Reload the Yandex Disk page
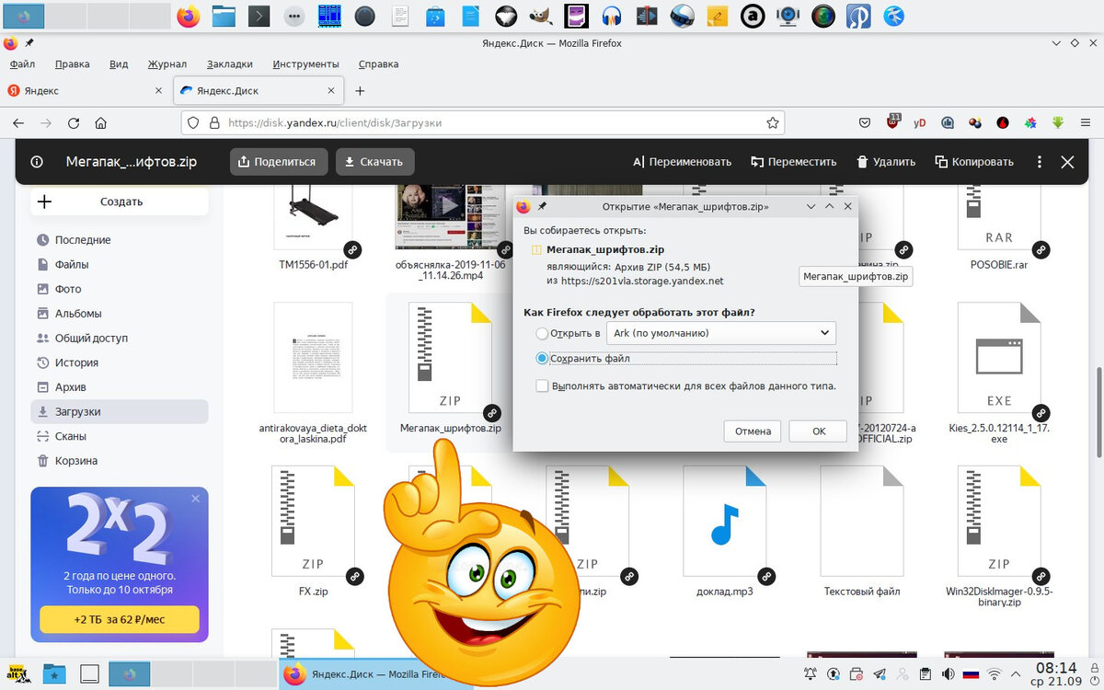Screen dimensions: 1104x690 pyautogui.click(x=74, y=122)
